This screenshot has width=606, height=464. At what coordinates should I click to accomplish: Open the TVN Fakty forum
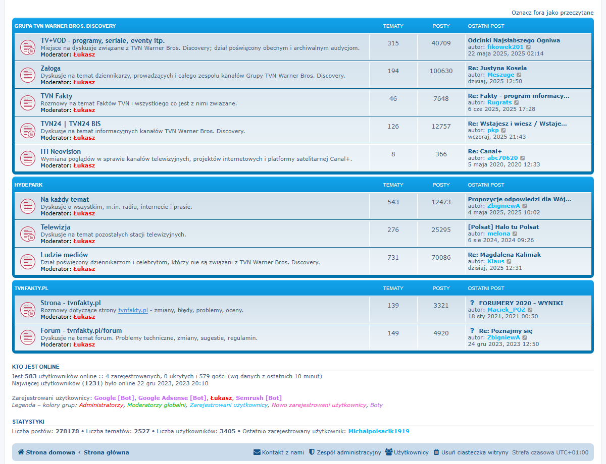tap(57, 96)
